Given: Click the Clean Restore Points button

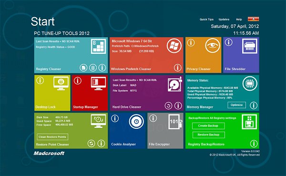Looking at the screenshot, I should coord(52,137).
